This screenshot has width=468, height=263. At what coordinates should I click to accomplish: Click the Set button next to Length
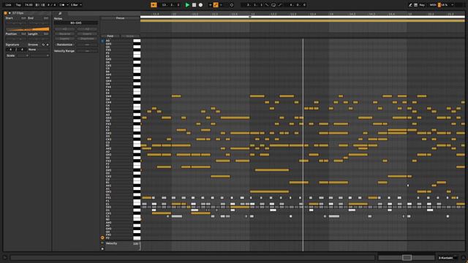click(x=45, y=34)
